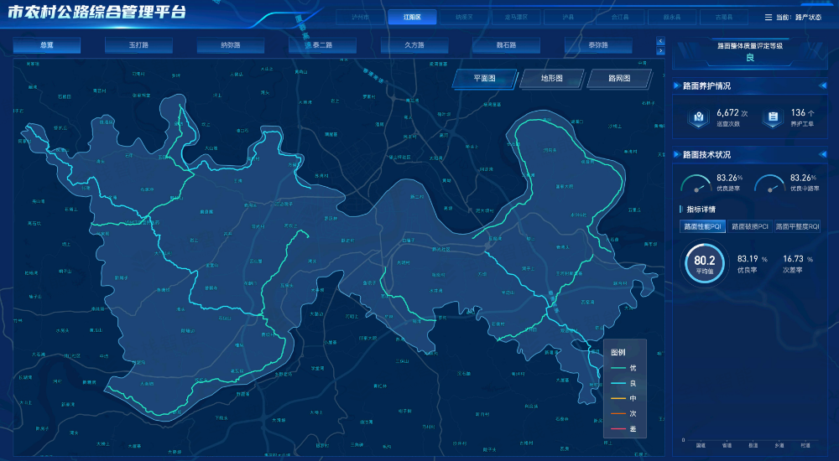
Task: Switch map to 平面图 view
Action: tap(485, 79)
